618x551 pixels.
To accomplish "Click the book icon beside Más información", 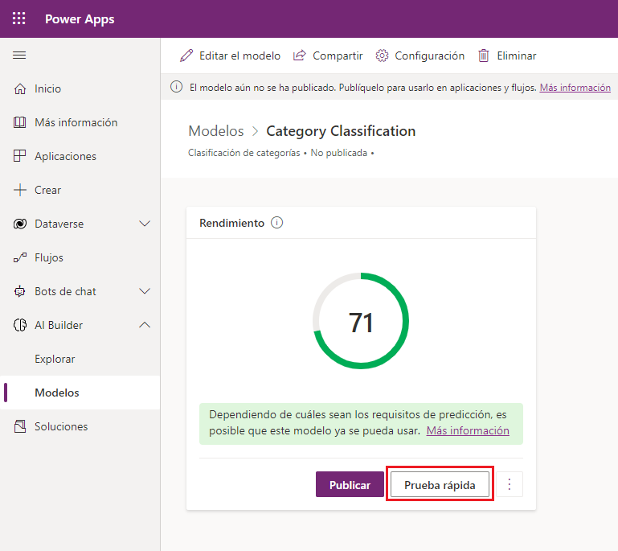I will tap(20, 122).
